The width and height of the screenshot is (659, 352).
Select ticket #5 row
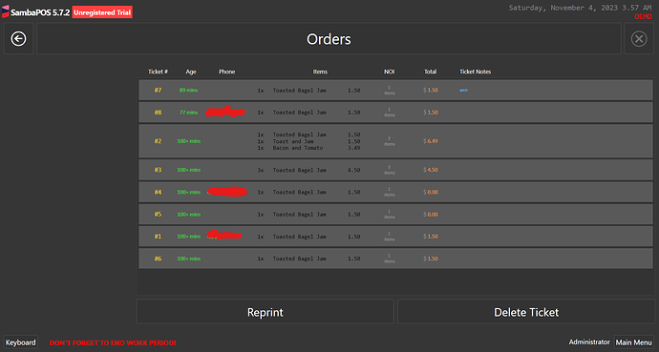click(x=396, y=215)
